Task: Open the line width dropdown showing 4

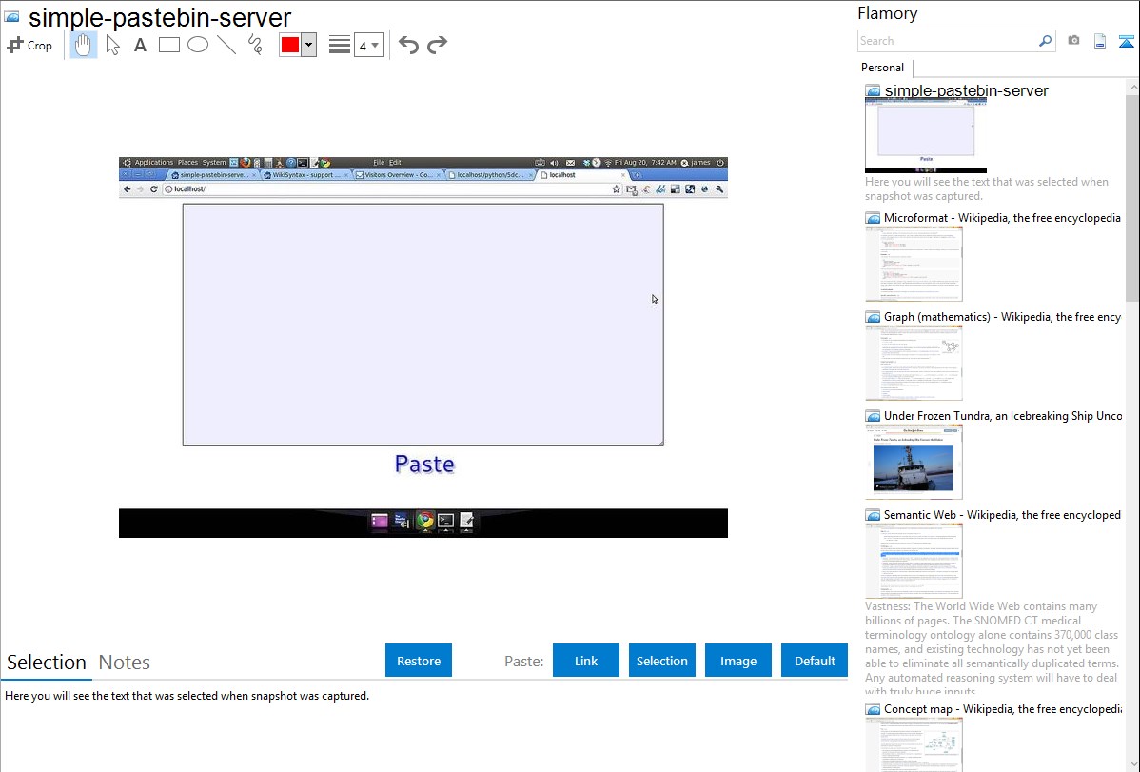Action: [x=368, y=45]
